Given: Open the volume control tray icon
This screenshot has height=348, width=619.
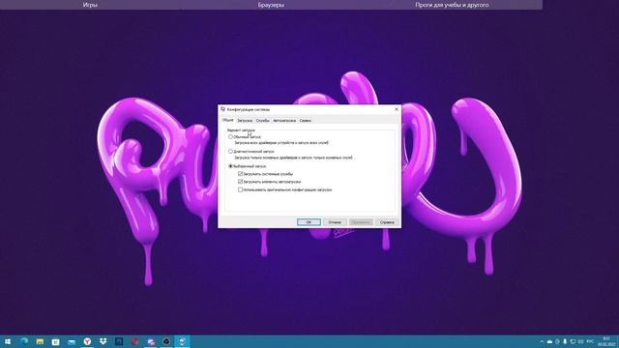Looking at the screenshot, I should pyautogui.click(x=580, y=341).
